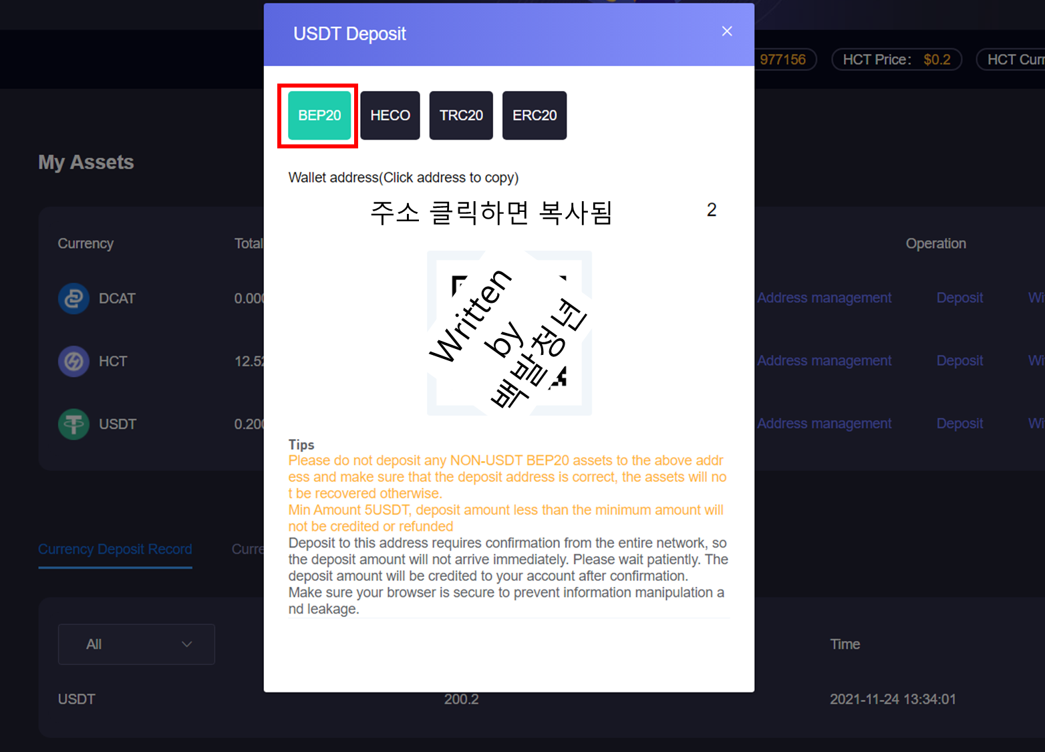Click the Currency column header

coord(86,244)
